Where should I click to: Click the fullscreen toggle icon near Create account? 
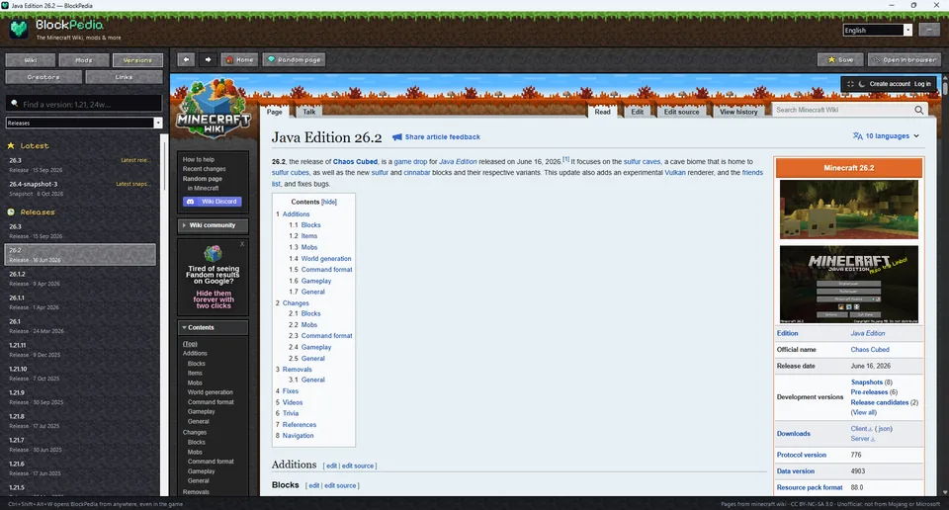[850, 84]
